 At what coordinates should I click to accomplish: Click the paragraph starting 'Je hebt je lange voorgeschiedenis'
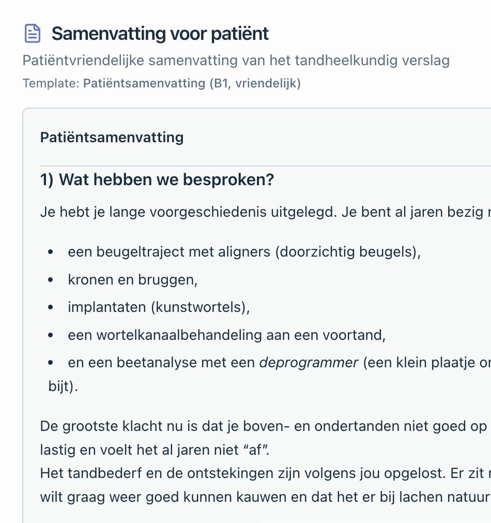(x=265, y=212)
